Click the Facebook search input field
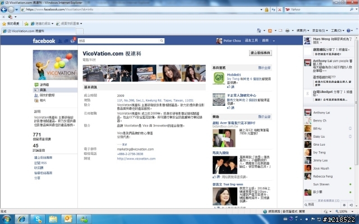 tap(118, 41)
